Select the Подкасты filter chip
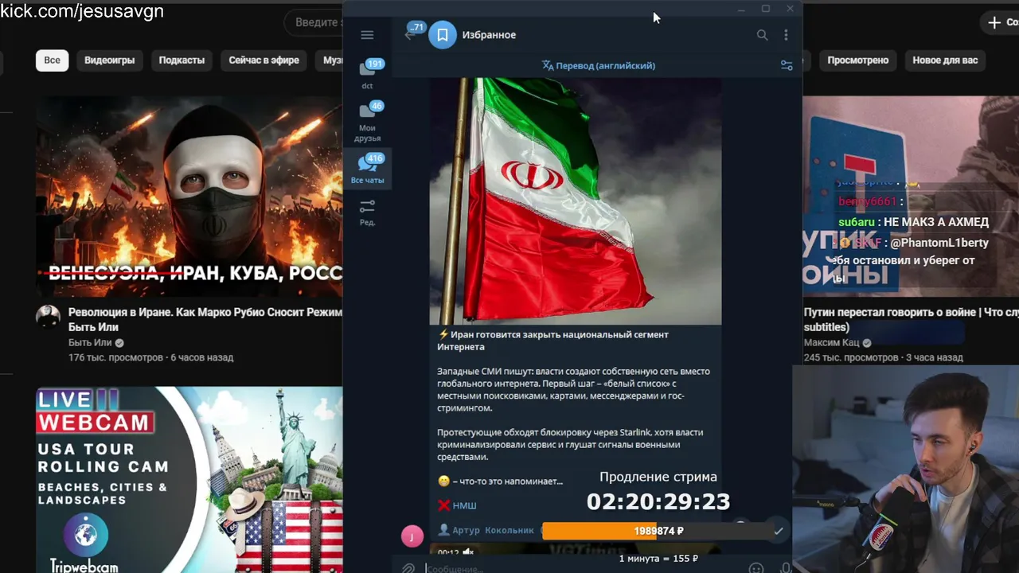Viewport: 1019px width, 573px height. [x=182, y=60]
